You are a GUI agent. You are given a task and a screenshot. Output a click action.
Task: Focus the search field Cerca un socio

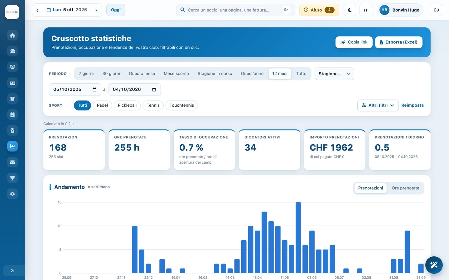[235, 10]
